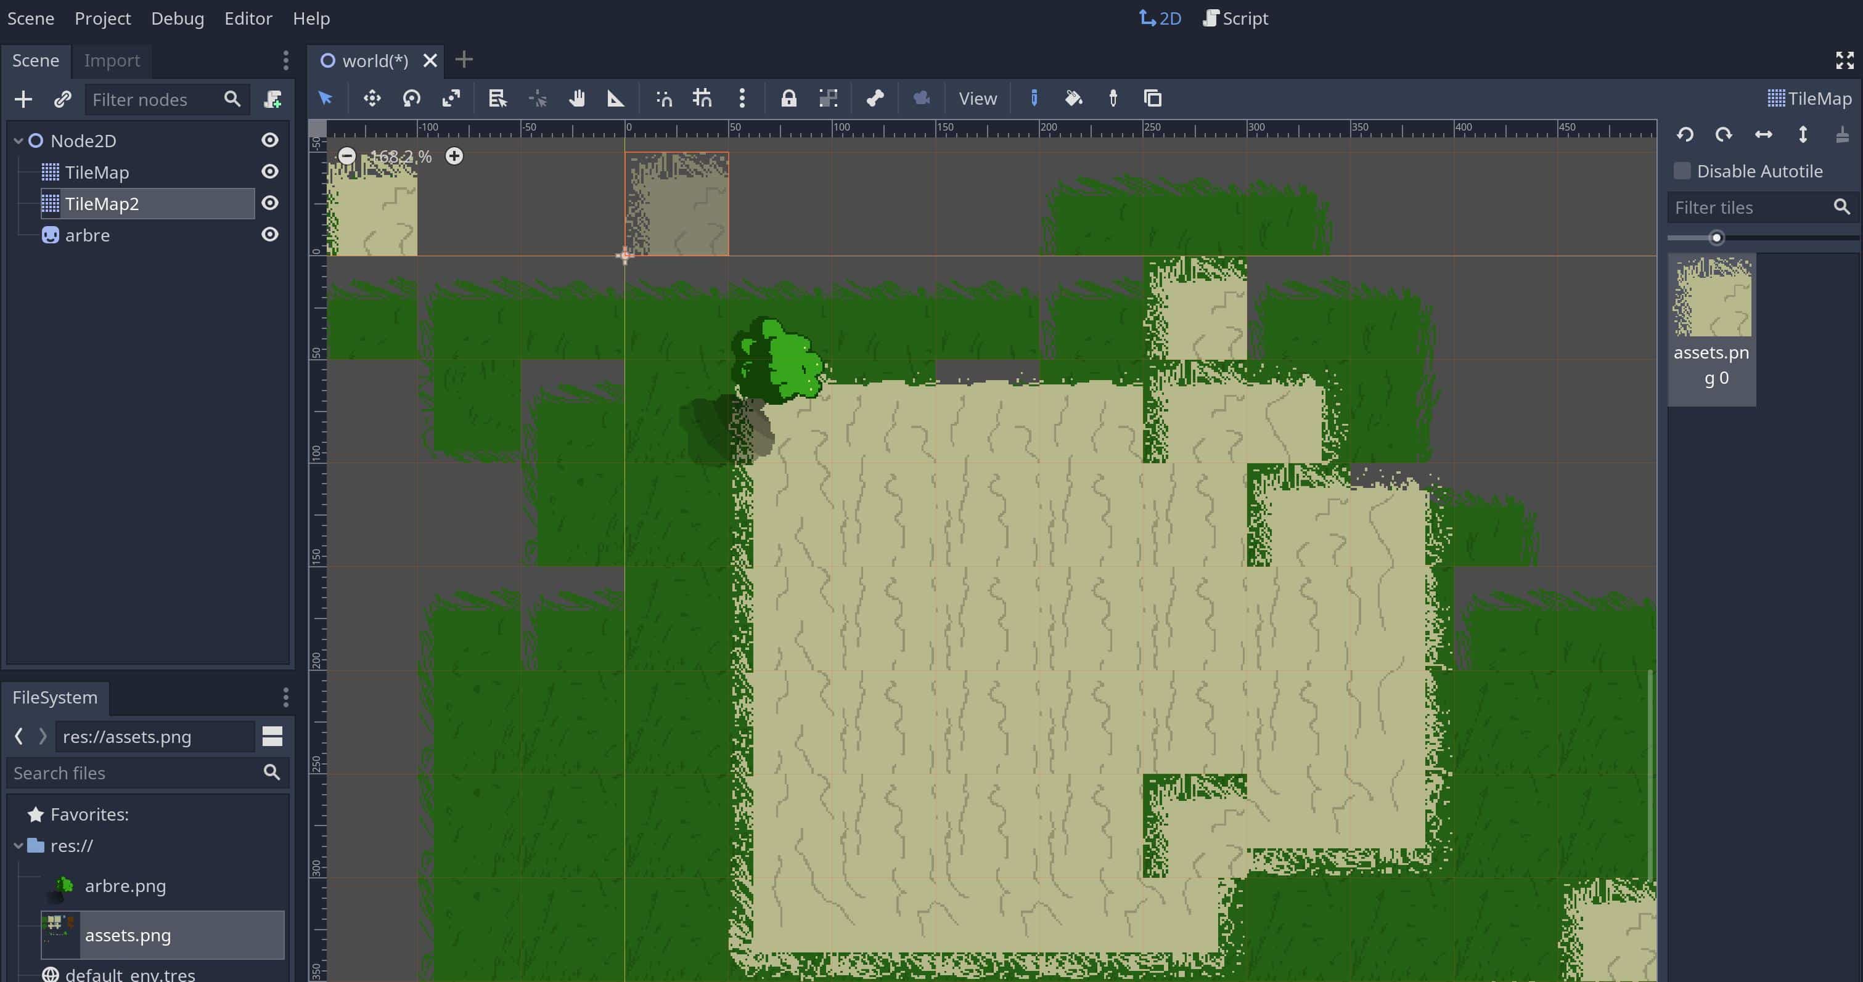Toggle FileSystem split view mode icon

(272, 736)
